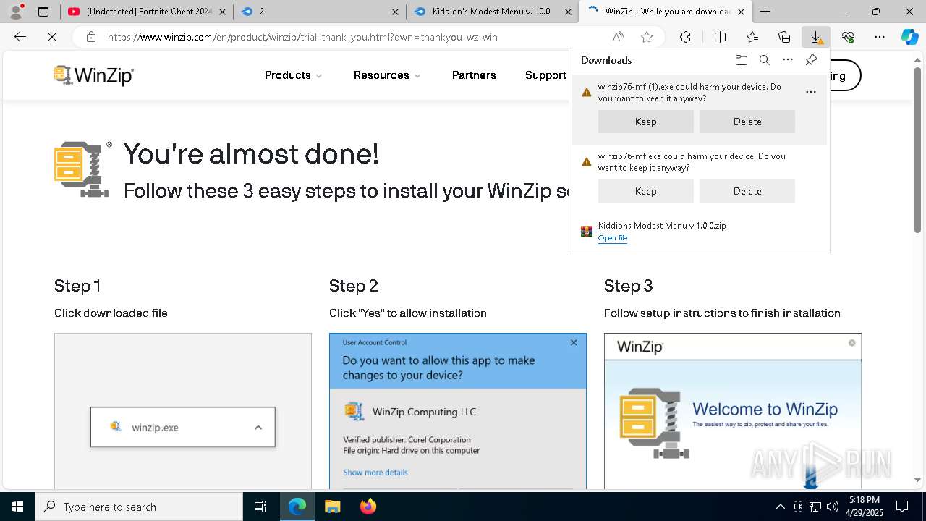Viewport: 926px width, 521px height.
Task: Open the Extensions puzzle icon
Action: click(685, 37)
